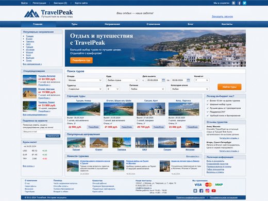The width and height of the screenshot is (268, 201).
Task: Open the Откуда dropdown showing Москва
Action: 85,80
